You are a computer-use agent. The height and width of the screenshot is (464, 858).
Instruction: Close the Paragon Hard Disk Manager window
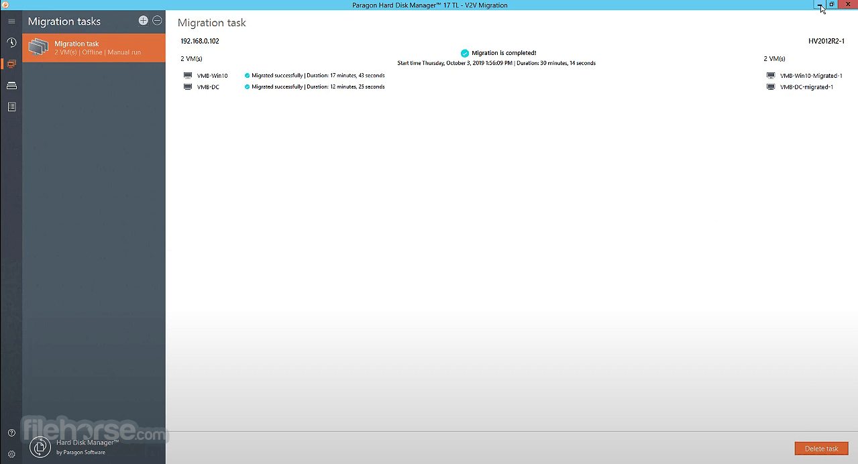(x=848, y=4)
